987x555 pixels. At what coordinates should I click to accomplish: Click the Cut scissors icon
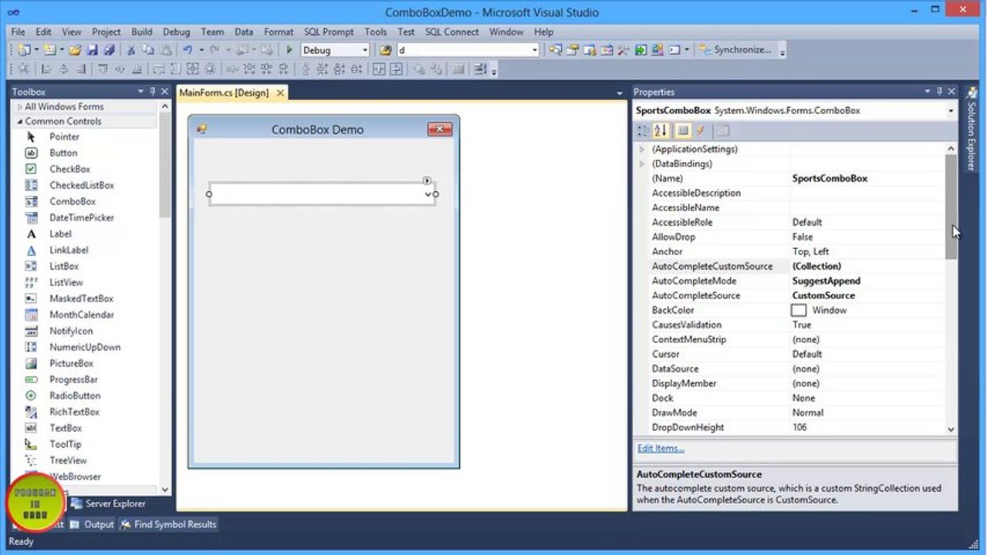tap(131, 50)
